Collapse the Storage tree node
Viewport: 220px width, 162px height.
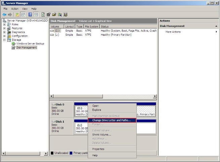click(x=4, y=40)
